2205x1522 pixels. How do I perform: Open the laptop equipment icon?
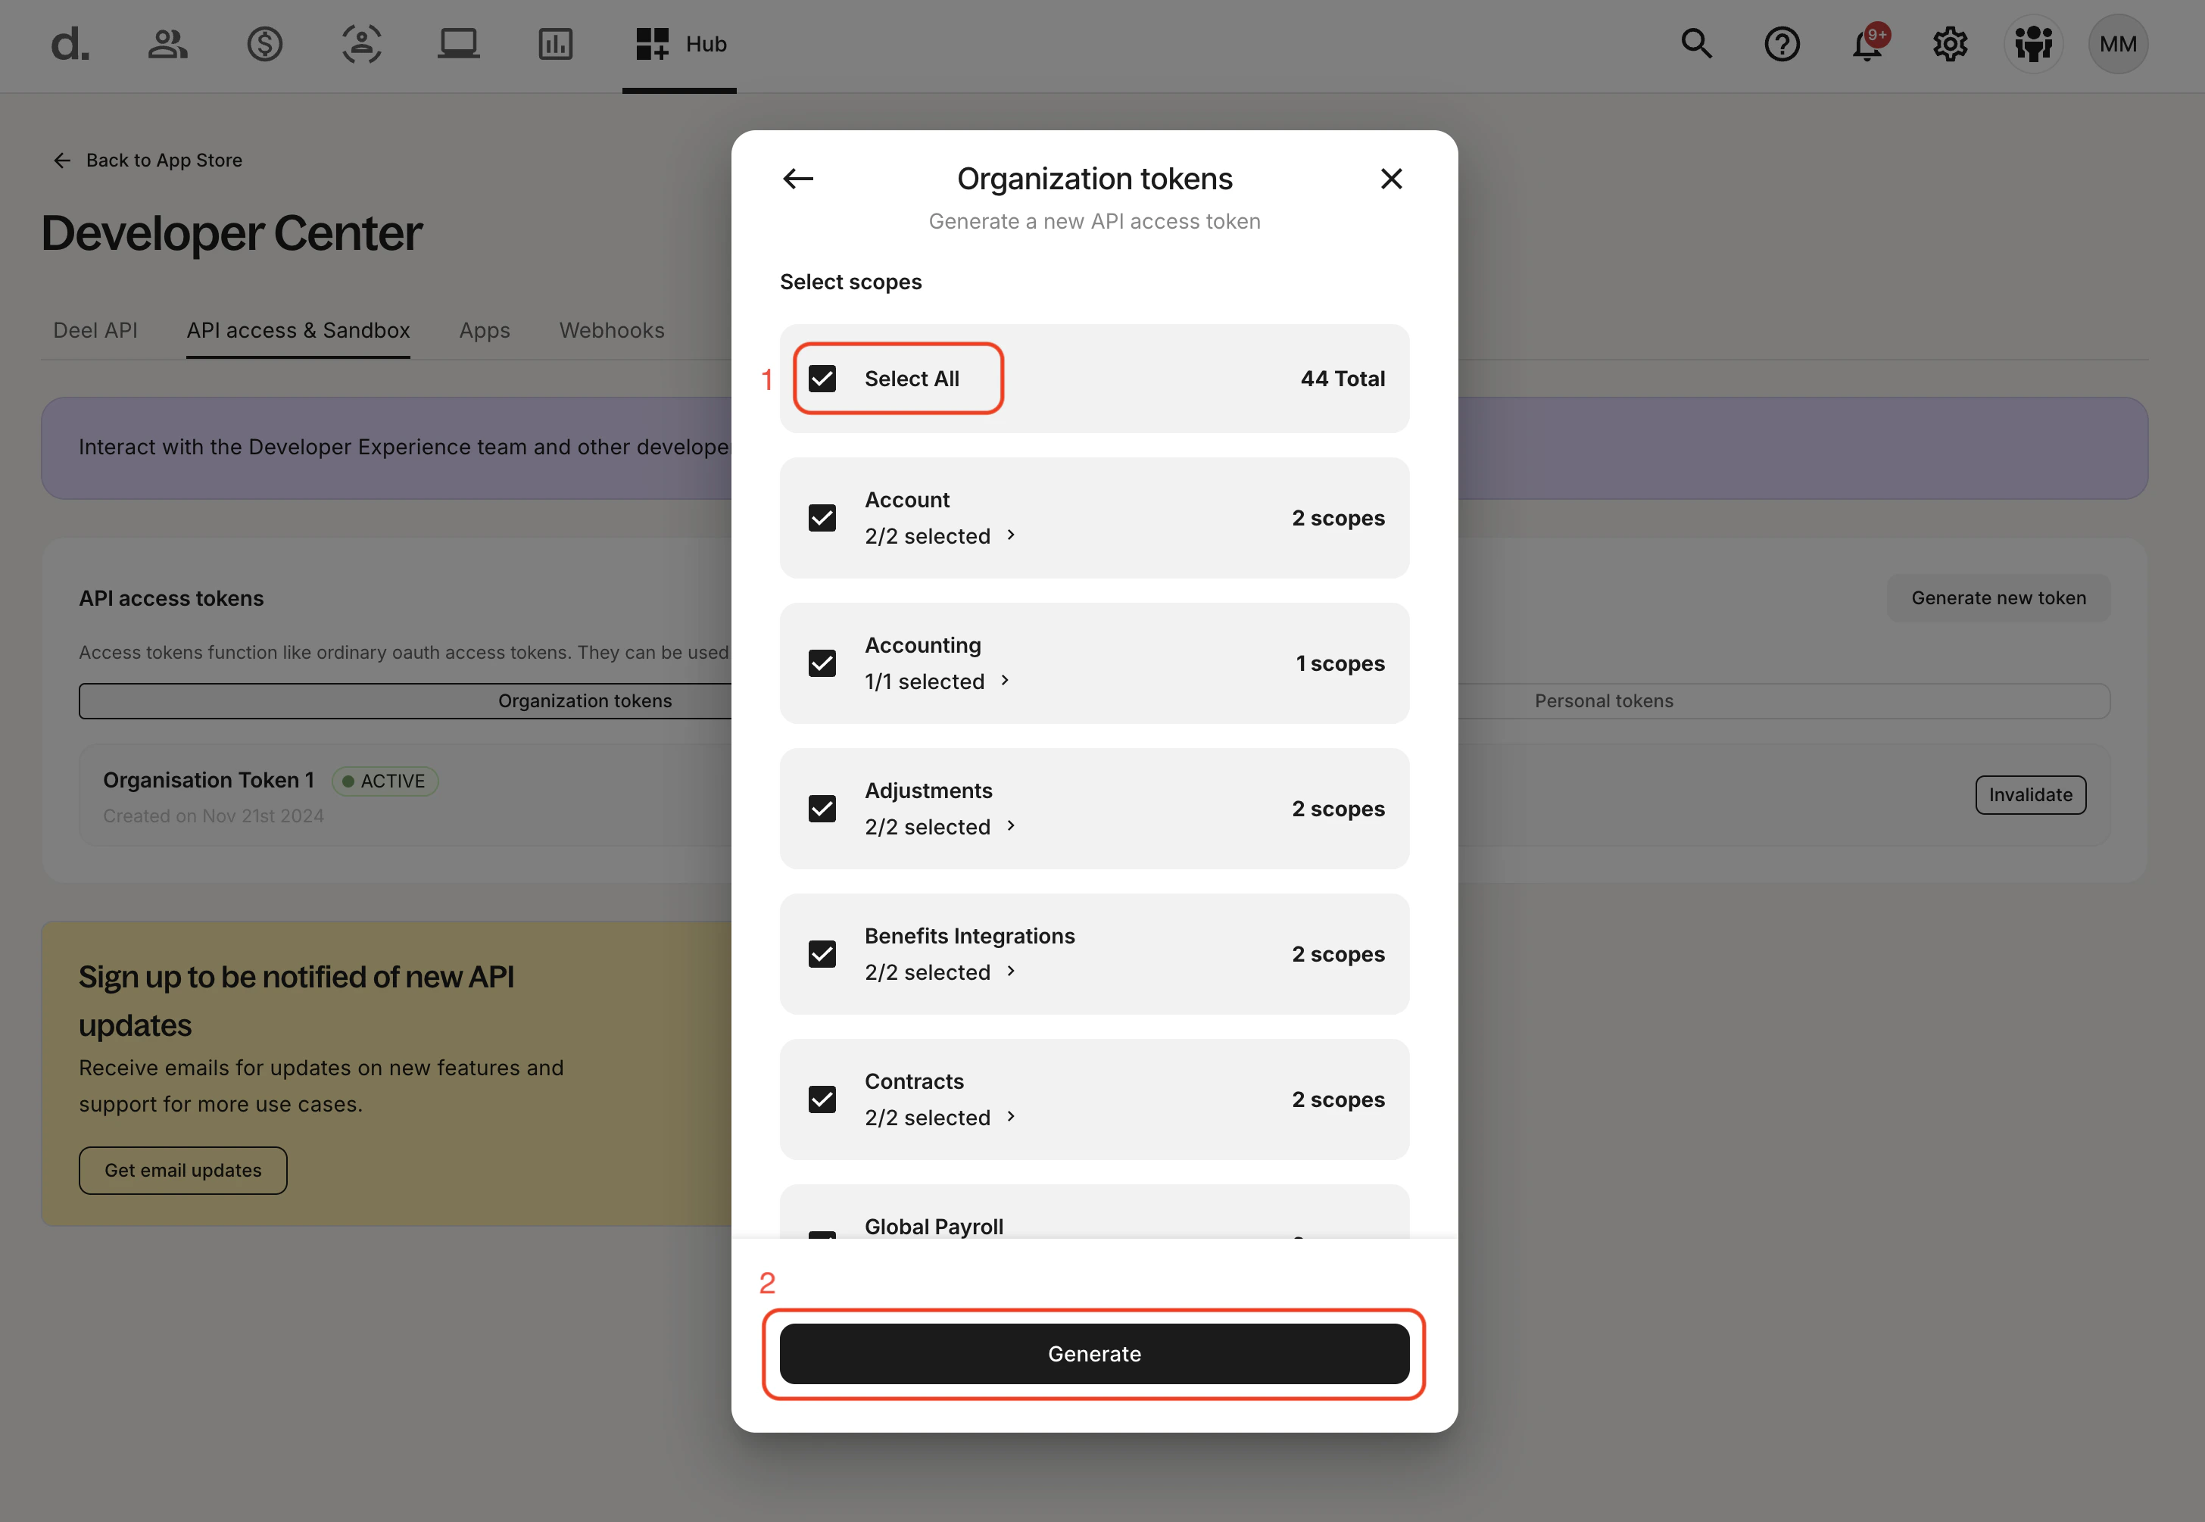click(458, 44)
